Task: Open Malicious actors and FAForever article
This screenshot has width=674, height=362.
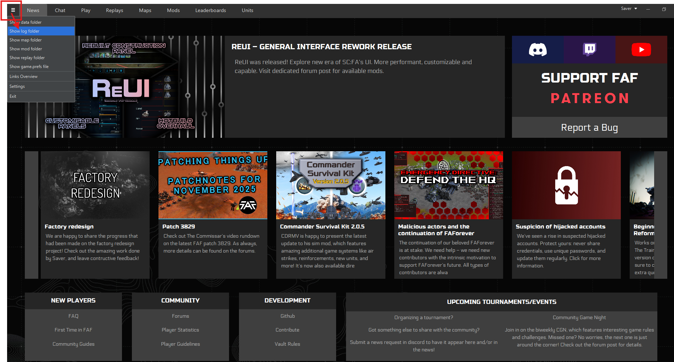Action: (x=436, y=230)
